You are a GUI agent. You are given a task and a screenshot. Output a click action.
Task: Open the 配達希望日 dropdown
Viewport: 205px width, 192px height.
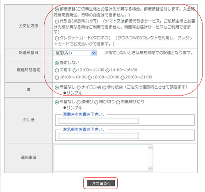(x=75, y=53)
